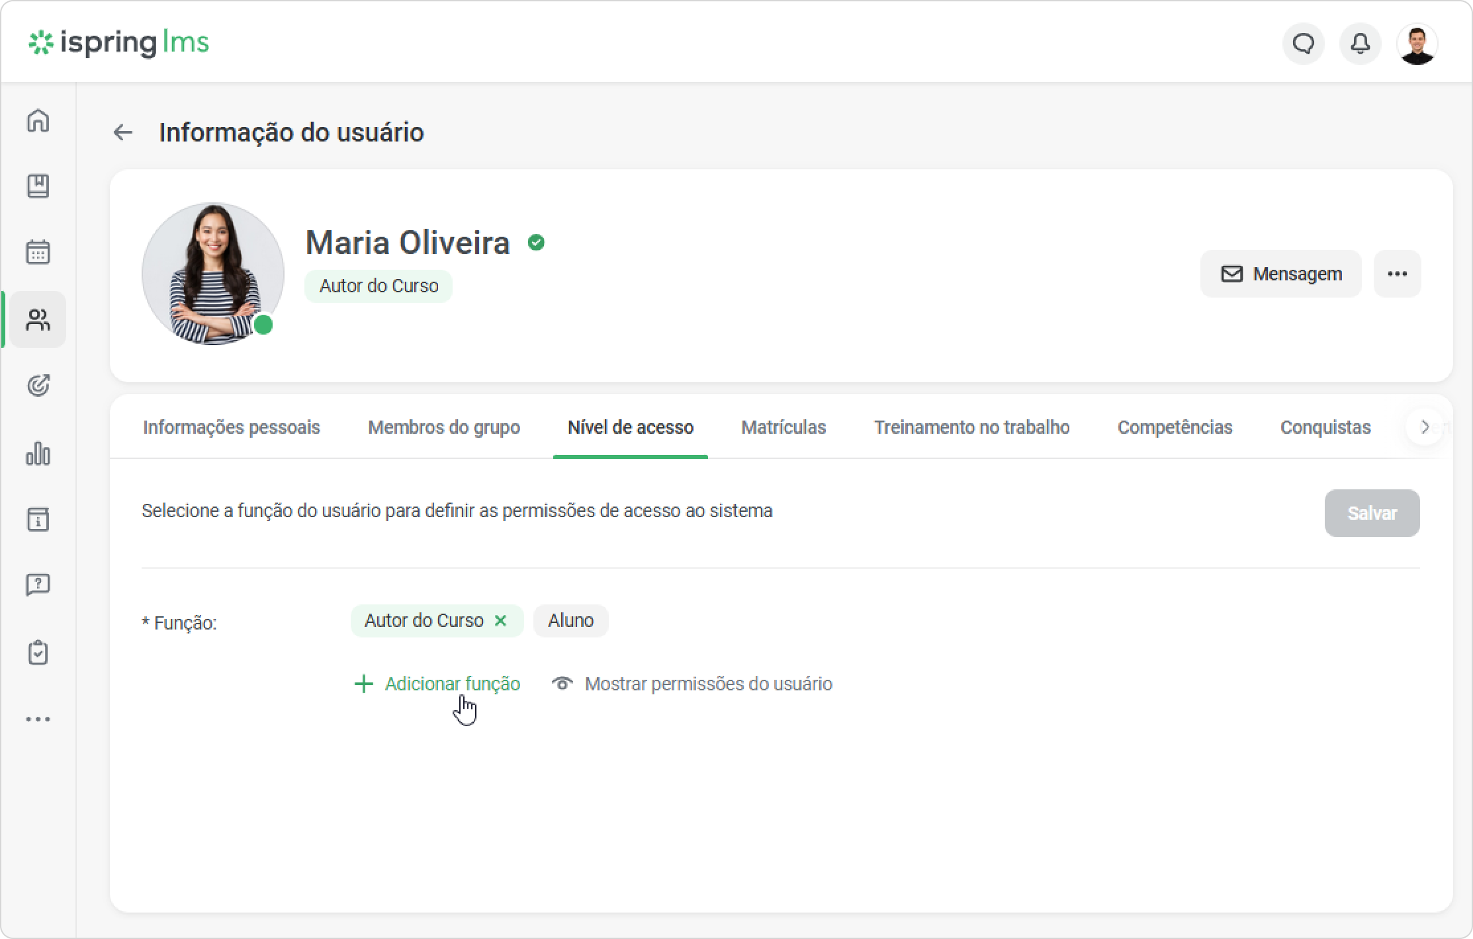
Task: Switch to Informações pessoais tab
Action: (x=232, y=427)
